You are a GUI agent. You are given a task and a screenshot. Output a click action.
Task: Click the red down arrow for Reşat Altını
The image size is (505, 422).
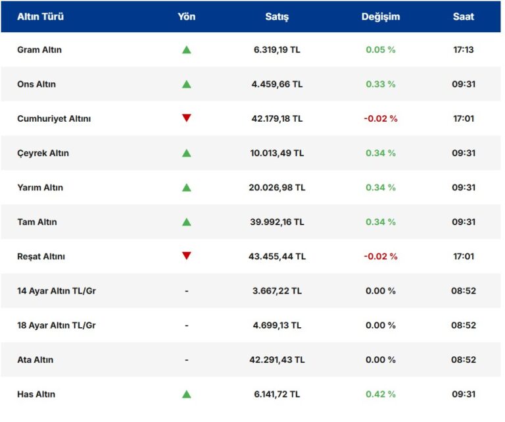187,256
